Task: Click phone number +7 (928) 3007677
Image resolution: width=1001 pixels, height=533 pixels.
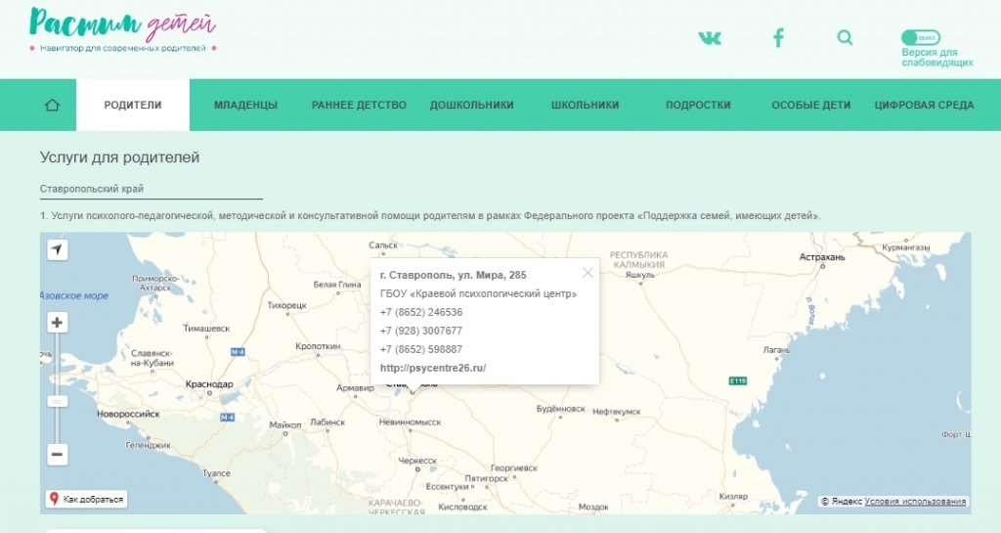Action: tap(421, 331)
